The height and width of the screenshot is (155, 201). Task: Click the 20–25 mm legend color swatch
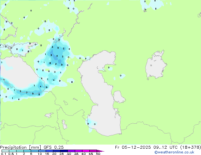click(x=57, y=151)
